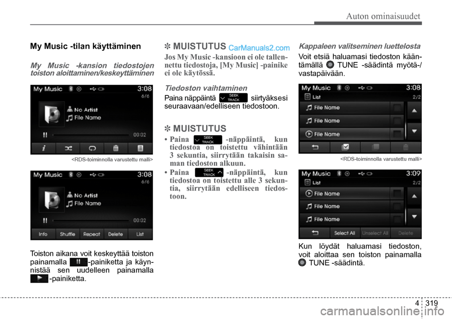Click the play button image before '-painiketta.'
Screen dimensions: 452x319
click(x=39, y=278)
